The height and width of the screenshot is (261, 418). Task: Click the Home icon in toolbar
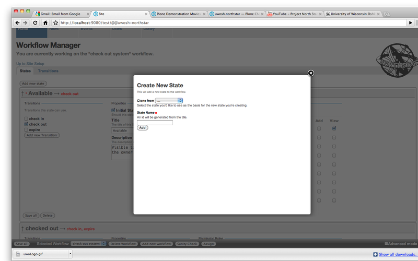coord(45,23)
